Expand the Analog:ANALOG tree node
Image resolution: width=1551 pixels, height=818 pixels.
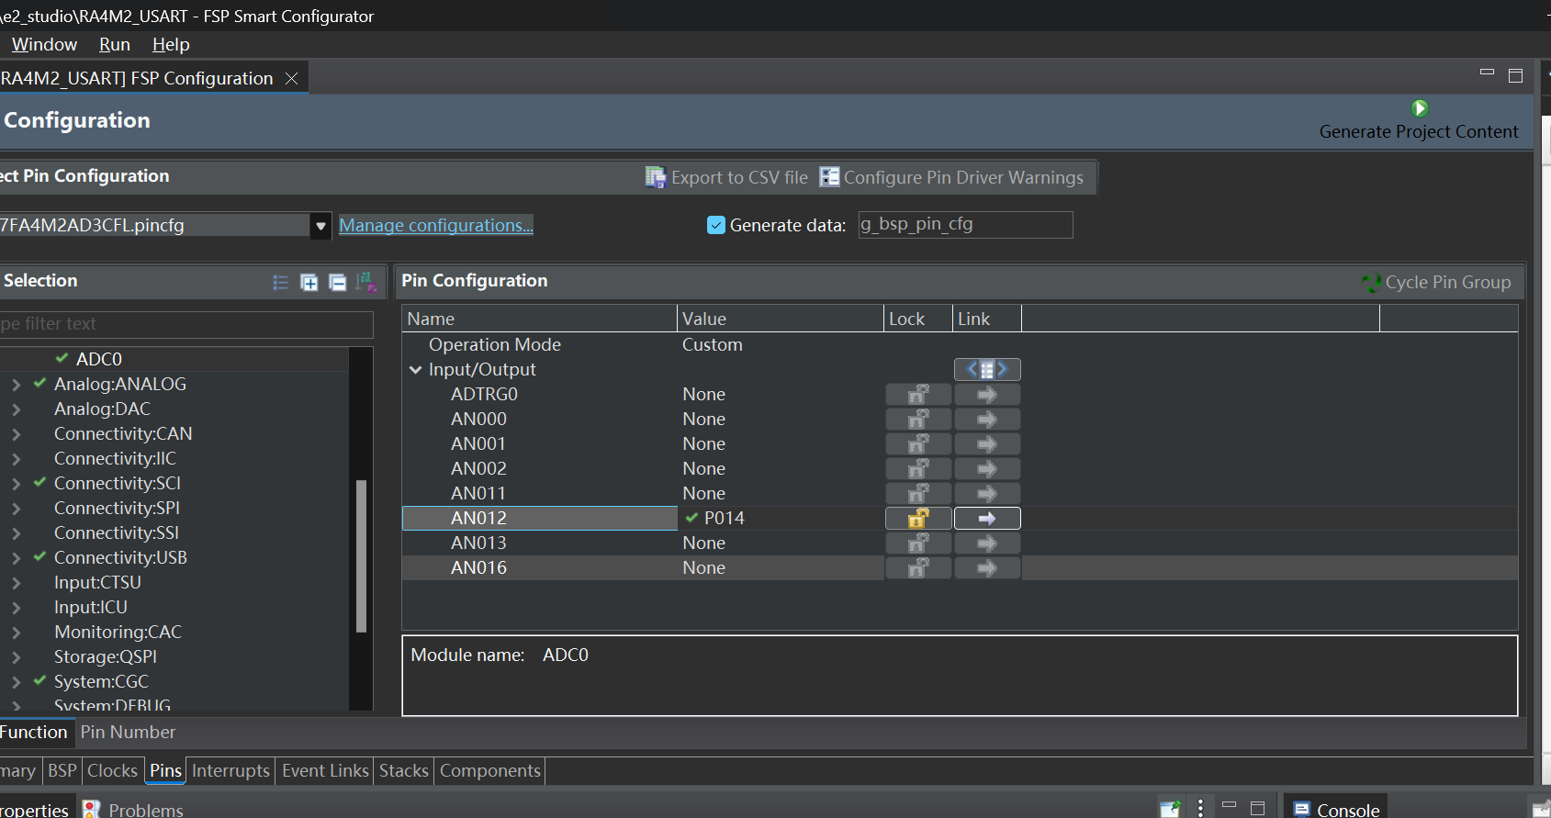pos(16,385)
